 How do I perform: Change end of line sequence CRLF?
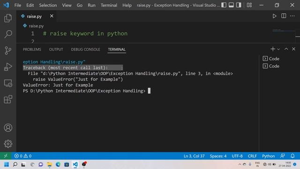click(252, 156)
